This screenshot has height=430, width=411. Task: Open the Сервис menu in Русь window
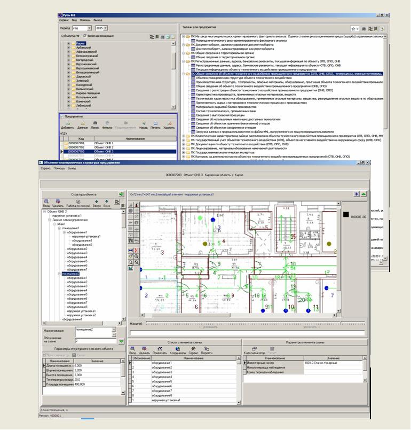coord(64,19)
